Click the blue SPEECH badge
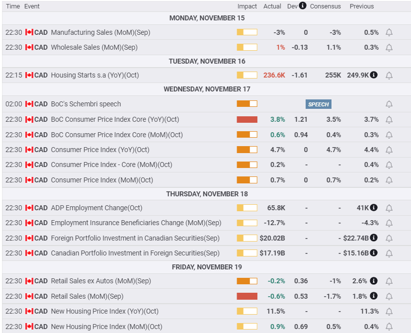Viewport: 411px width, 333px height. pos(319,104)
